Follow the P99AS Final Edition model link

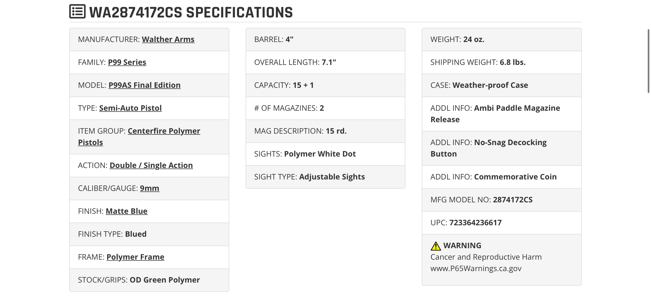coord(144,85)
